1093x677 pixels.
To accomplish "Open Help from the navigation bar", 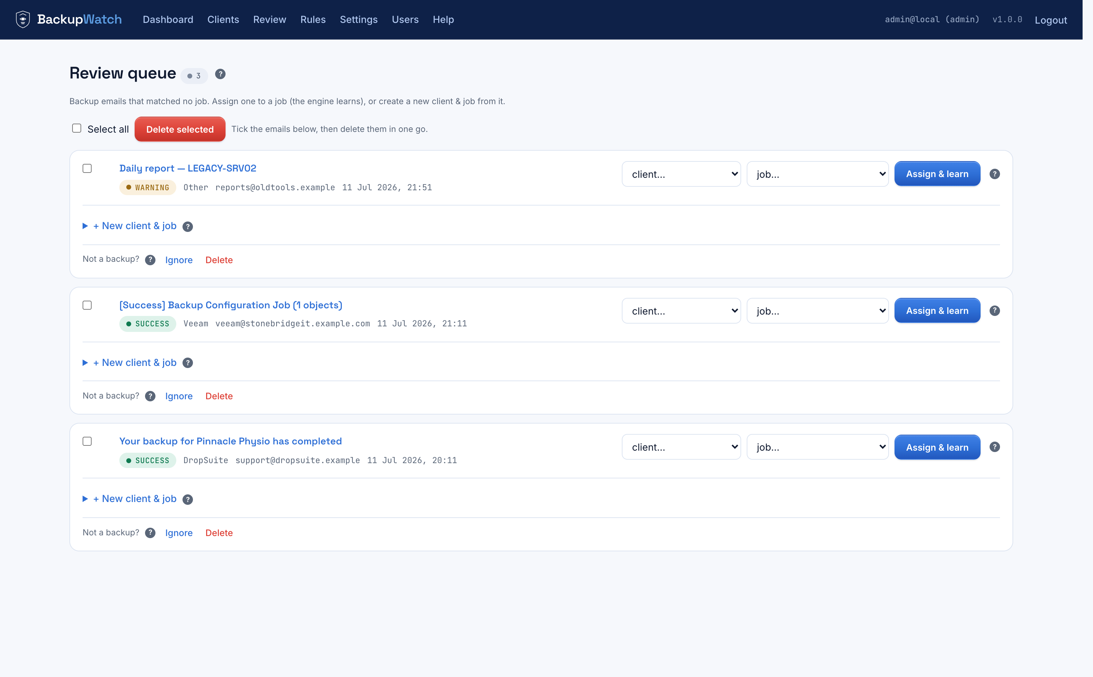I will click(443, 20).
